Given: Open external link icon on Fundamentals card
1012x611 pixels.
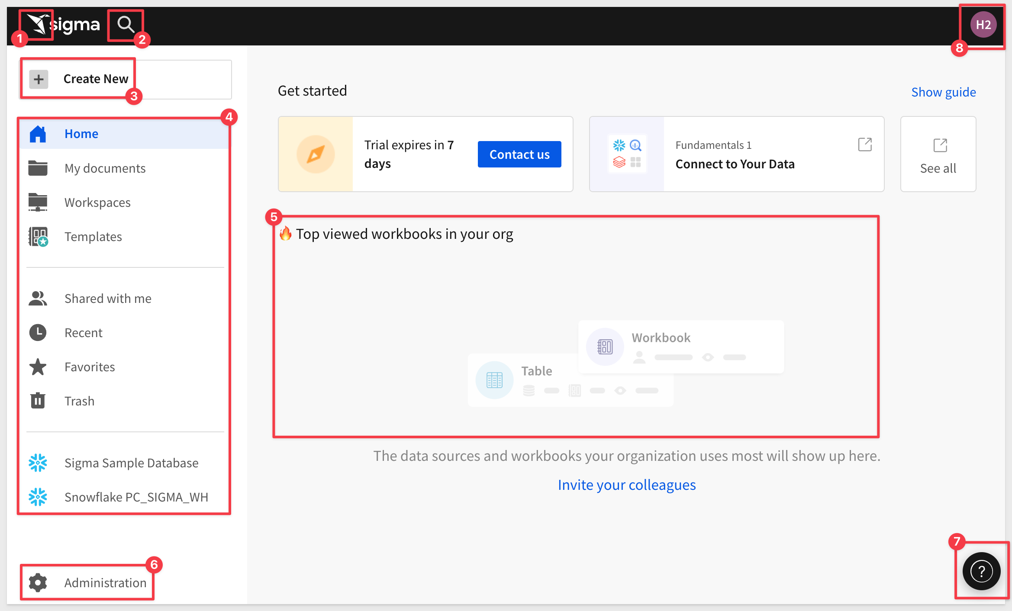Looking at the screenshot, I should tap(865, 145).
